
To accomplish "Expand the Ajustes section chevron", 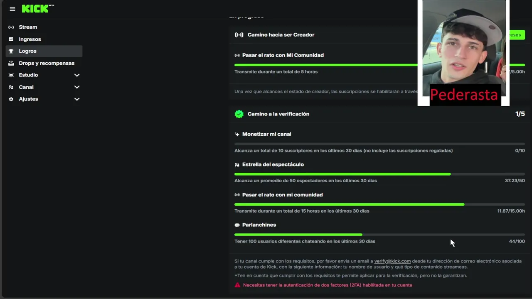I will pos(77,99).
